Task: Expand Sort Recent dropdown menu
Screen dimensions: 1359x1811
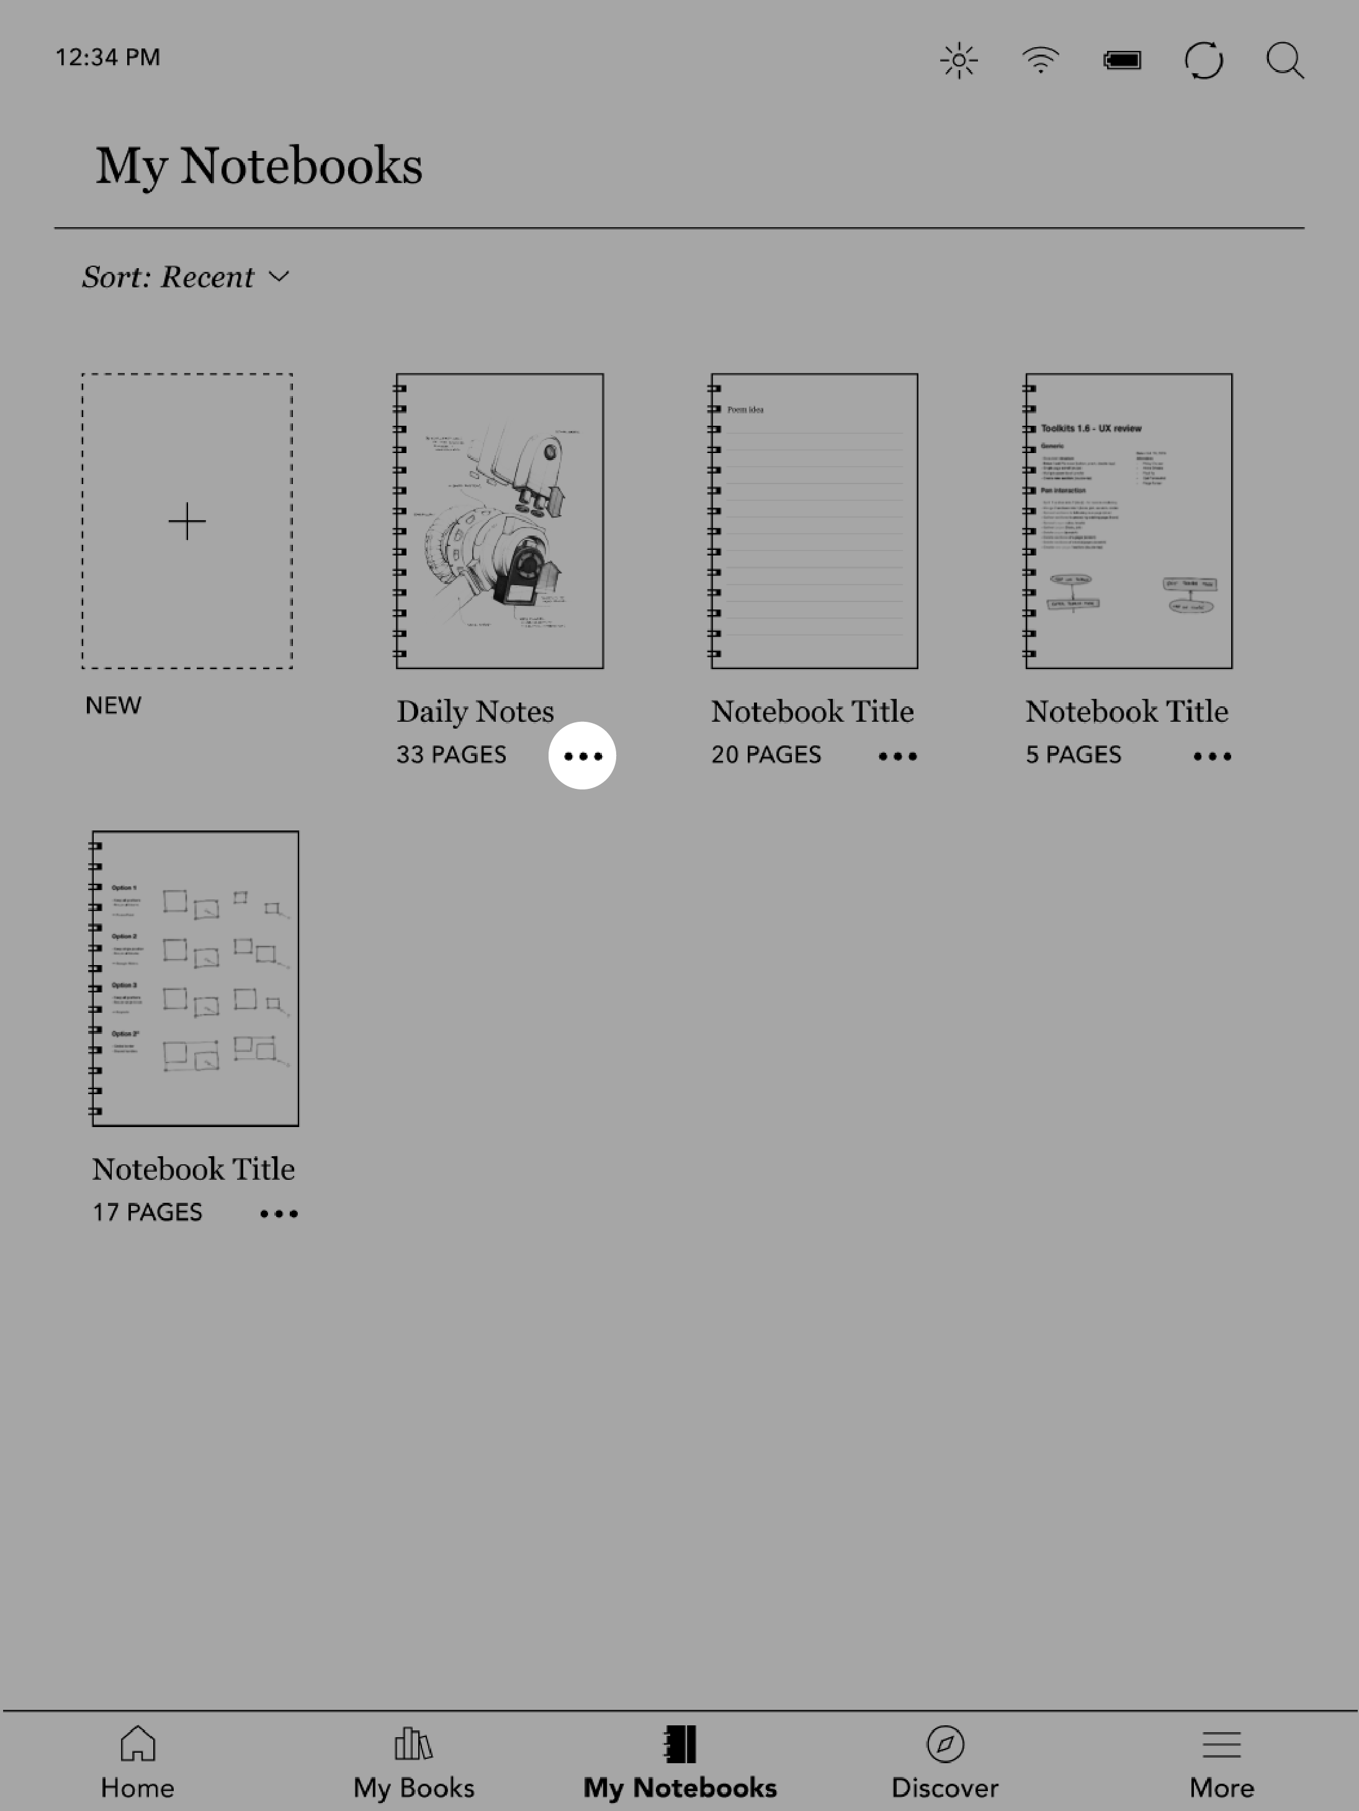Action: [x=186, y=277]
